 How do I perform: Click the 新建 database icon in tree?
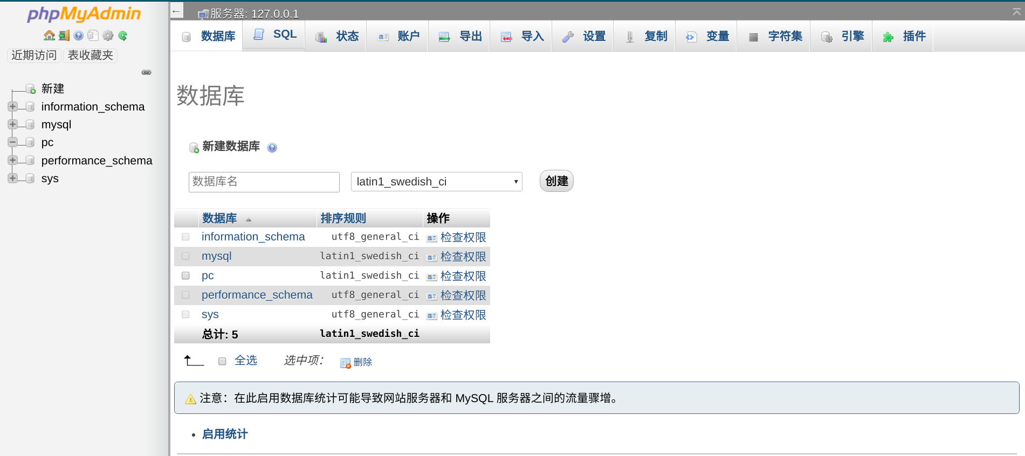(x=31, y=89)
